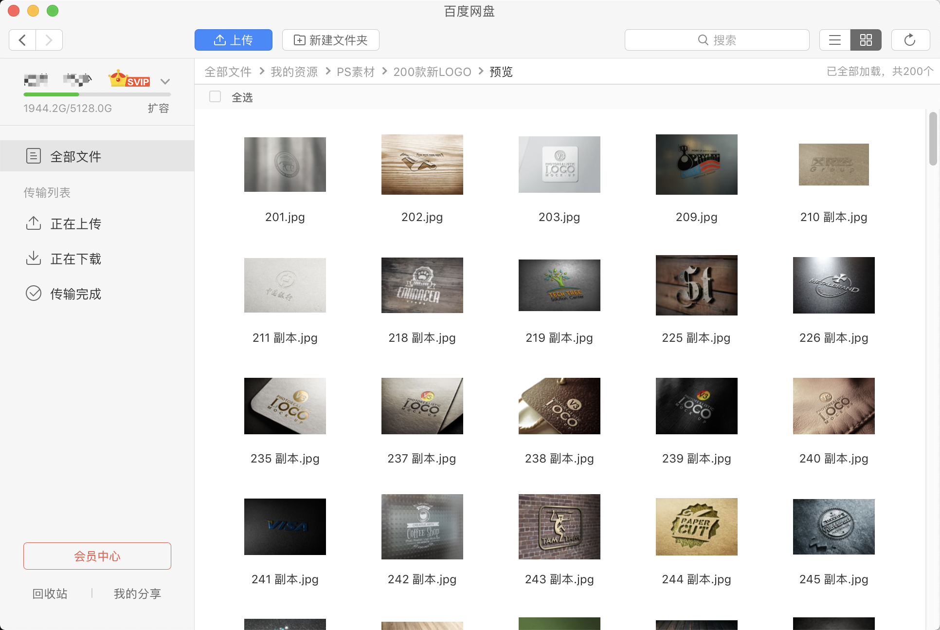This screenshot has width=940, height=630.
Task: Click the file name 243 副本.jpg
Action: (560, 579)
